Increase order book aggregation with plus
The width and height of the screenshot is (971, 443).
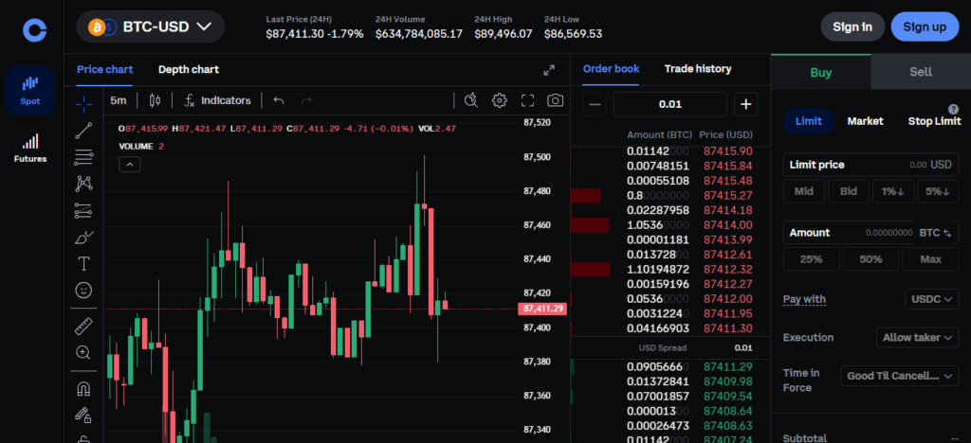pos(746,104)
